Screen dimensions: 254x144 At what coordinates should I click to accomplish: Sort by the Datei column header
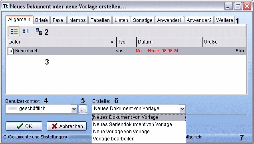[62, 42]
